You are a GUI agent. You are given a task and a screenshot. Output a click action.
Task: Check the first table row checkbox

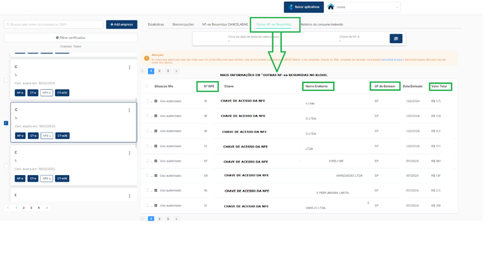click(x=147, y=101)
